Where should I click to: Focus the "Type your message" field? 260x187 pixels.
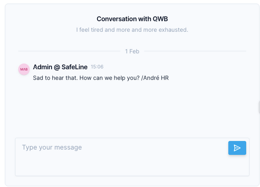[132, 157]
